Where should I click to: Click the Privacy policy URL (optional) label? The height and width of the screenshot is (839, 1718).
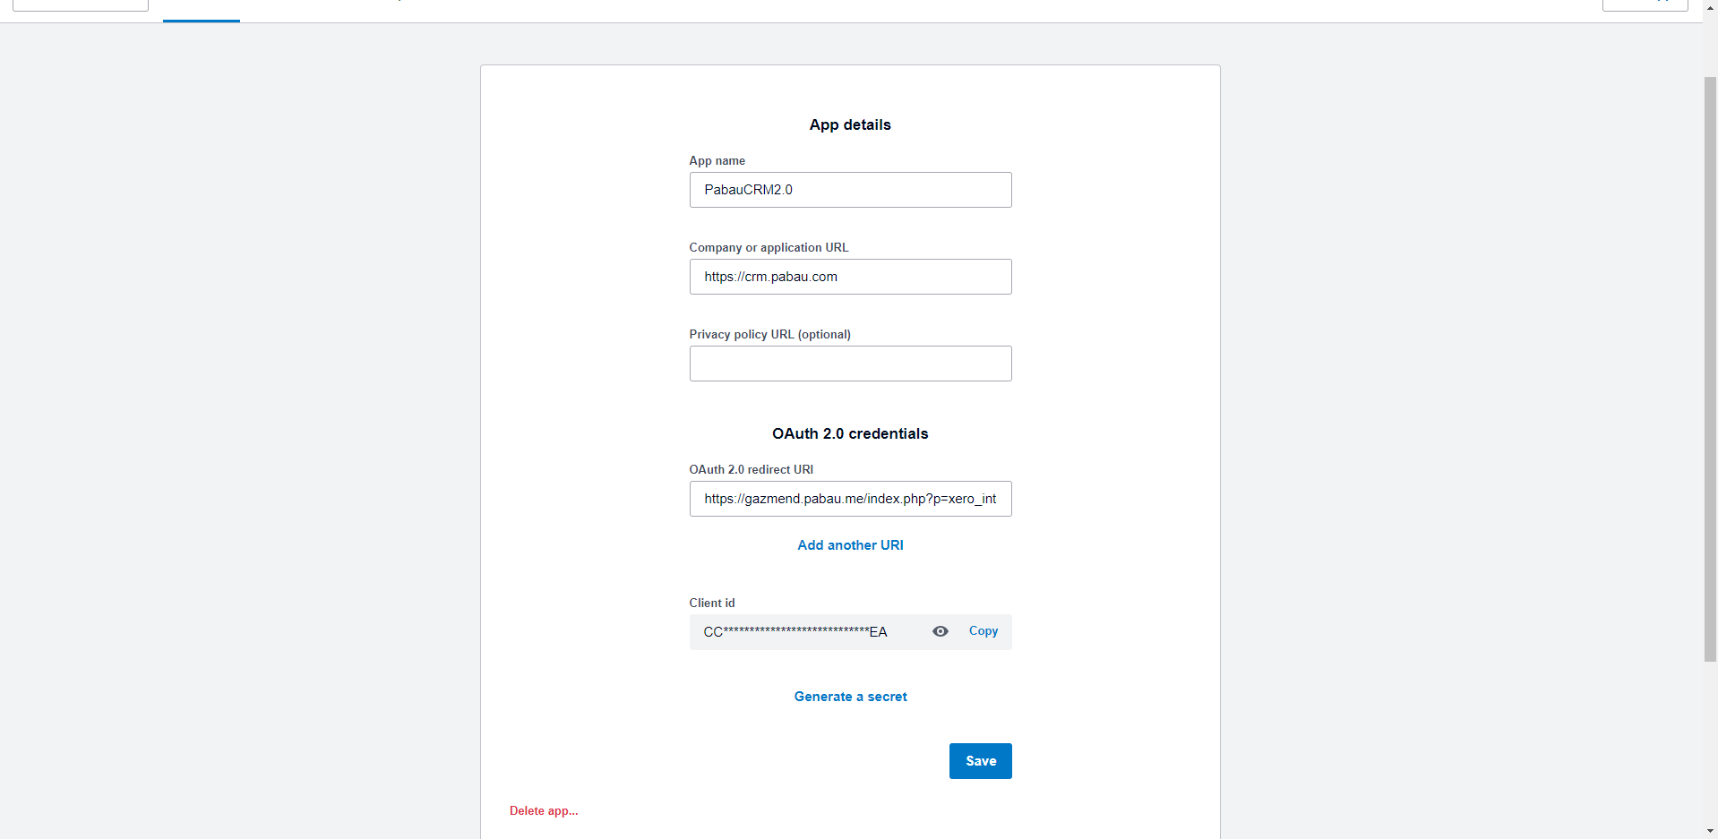pyautogui.click(x=769, y=335)
